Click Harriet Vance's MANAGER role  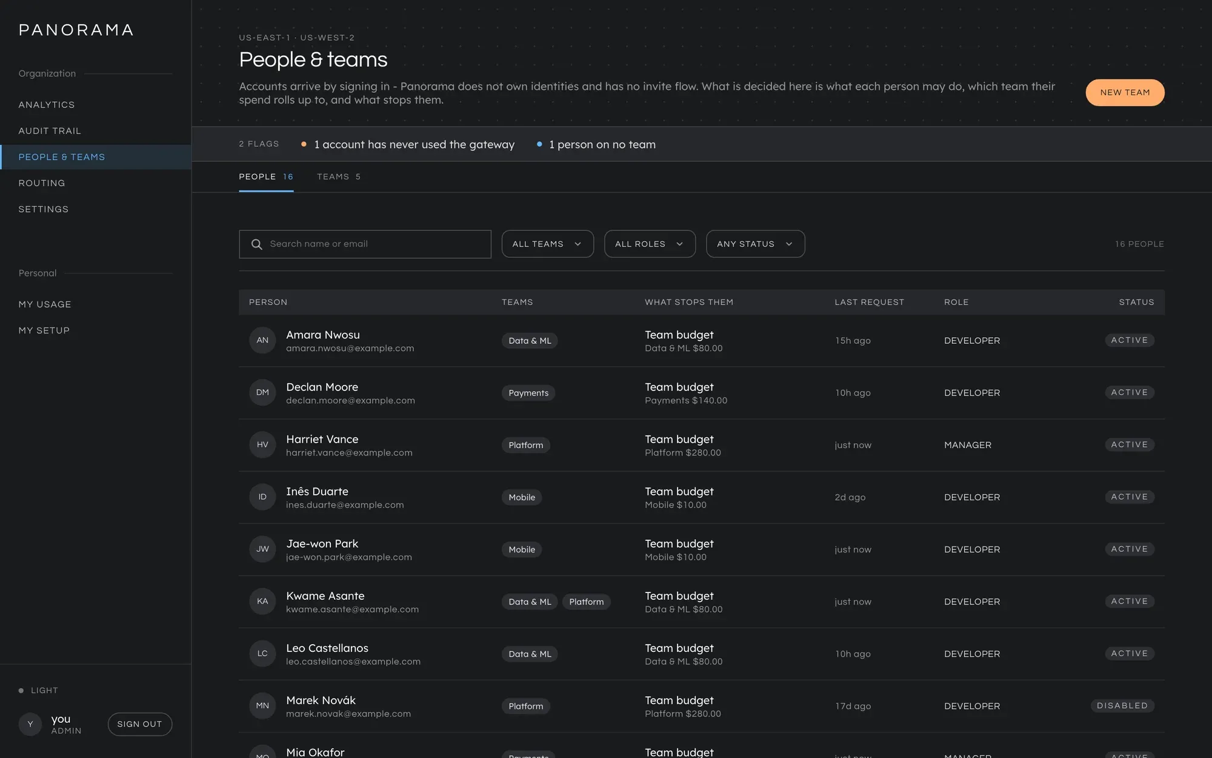(968, 445)
